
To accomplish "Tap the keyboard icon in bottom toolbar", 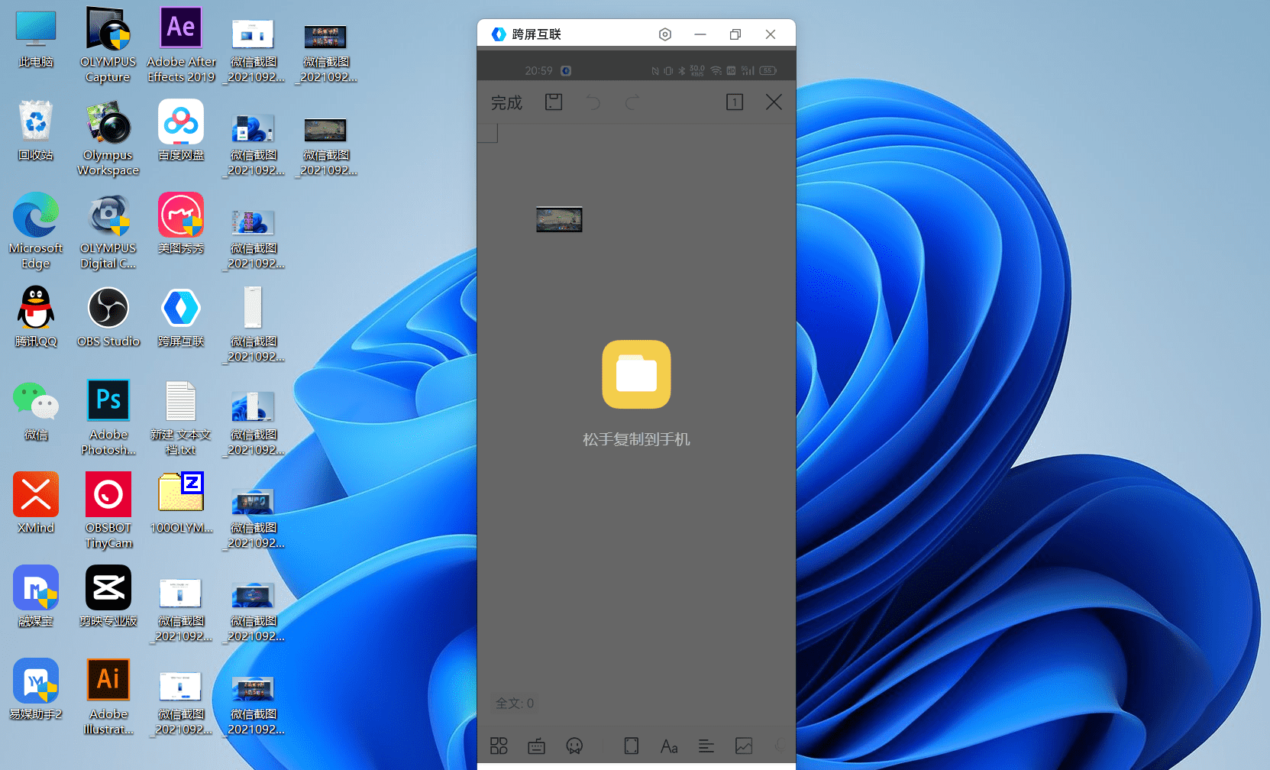I will pyautogui.click(x=537, y=746).
